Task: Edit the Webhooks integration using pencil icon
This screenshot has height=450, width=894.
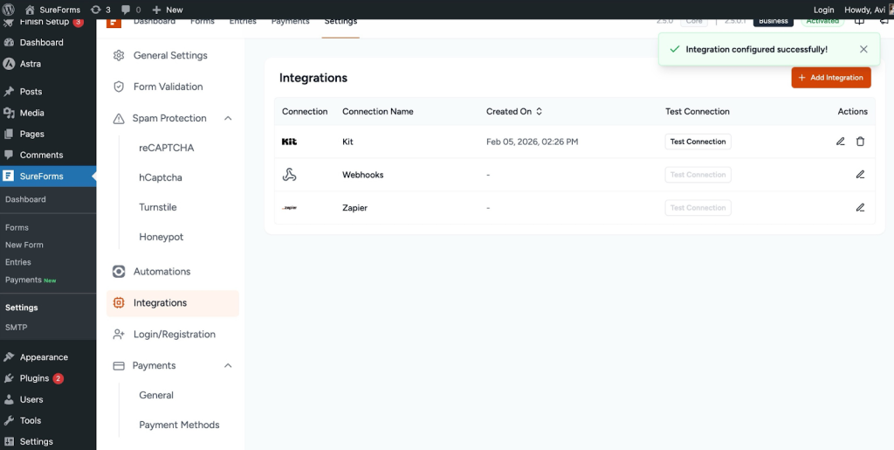Action: (860, 175)
